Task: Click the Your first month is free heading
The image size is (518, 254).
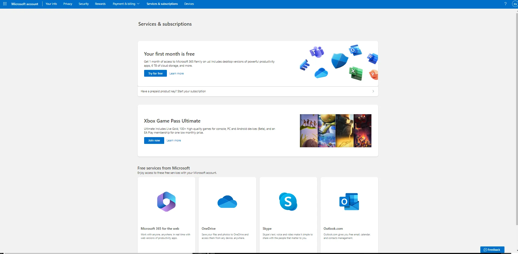Action: [169, 54]
